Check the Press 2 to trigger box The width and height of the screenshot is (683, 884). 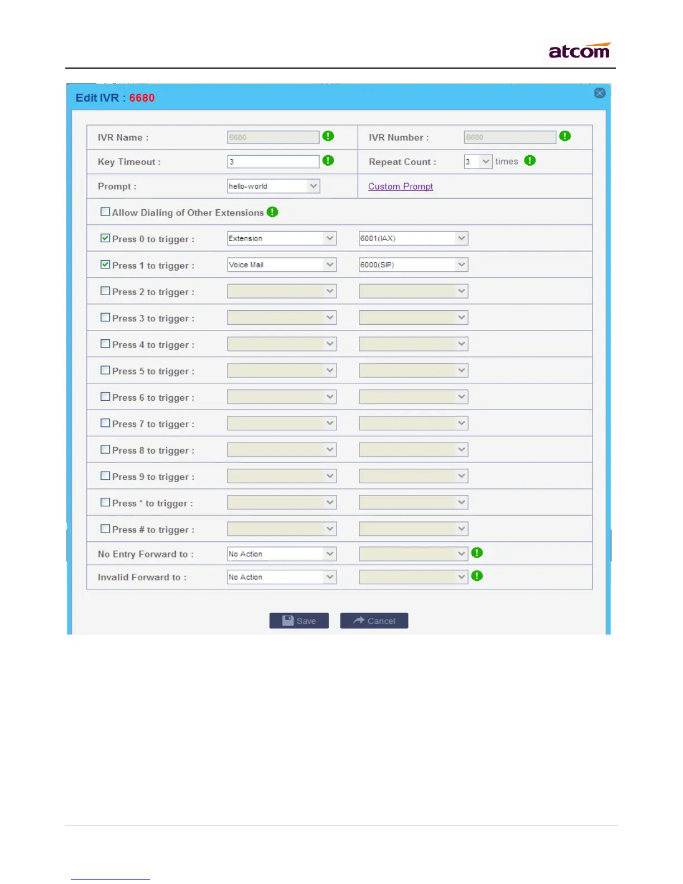105,291
